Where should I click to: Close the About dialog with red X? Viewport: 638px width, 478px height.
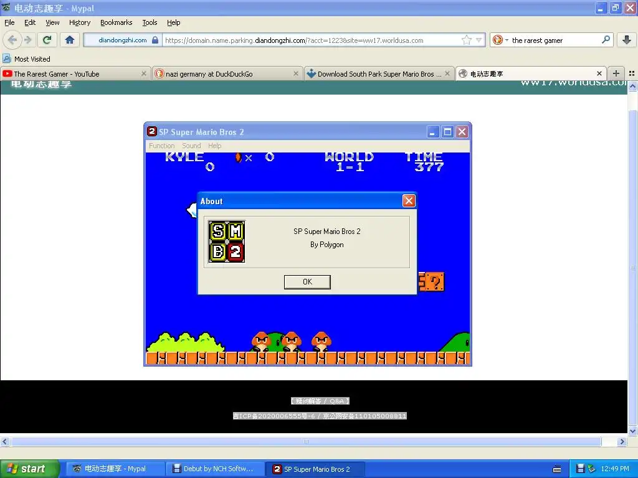pos(409,201)
